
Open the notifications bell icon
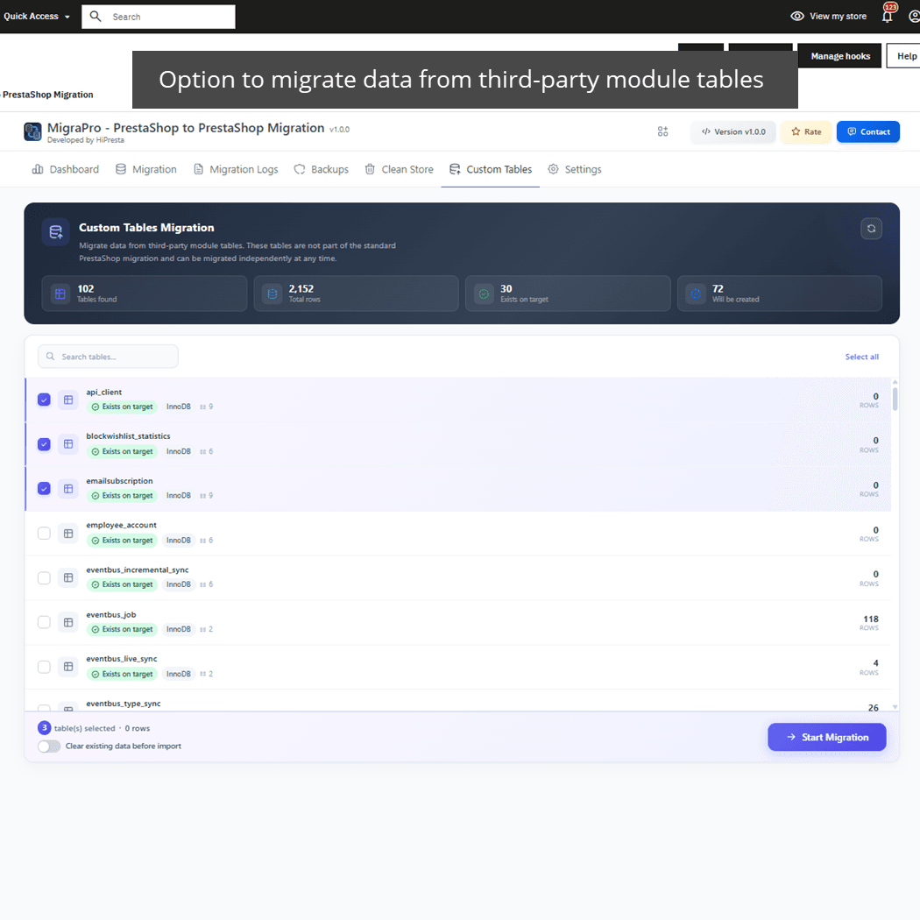pos(887,17)
